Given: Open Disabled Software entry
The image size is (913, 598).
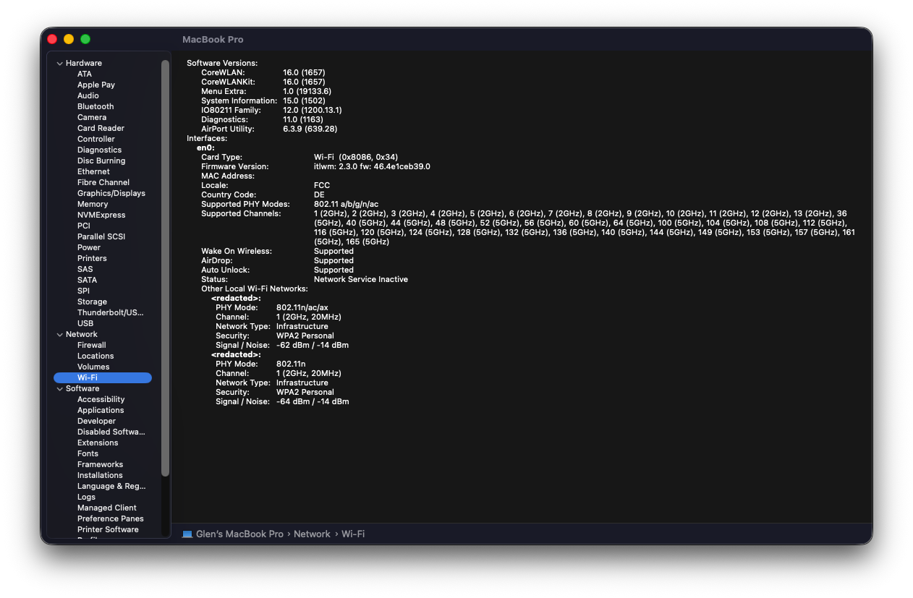Looking at the screenshot, I should 111,432.
